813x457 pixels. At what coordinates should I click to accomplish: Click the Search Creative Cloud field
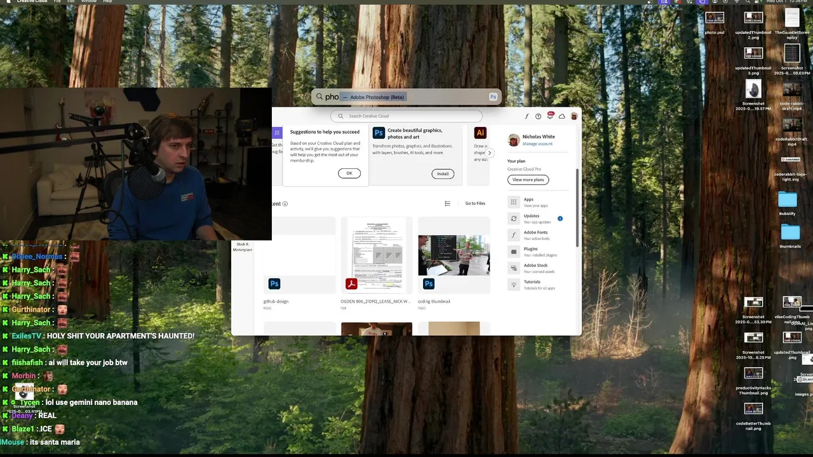point(406,116)
